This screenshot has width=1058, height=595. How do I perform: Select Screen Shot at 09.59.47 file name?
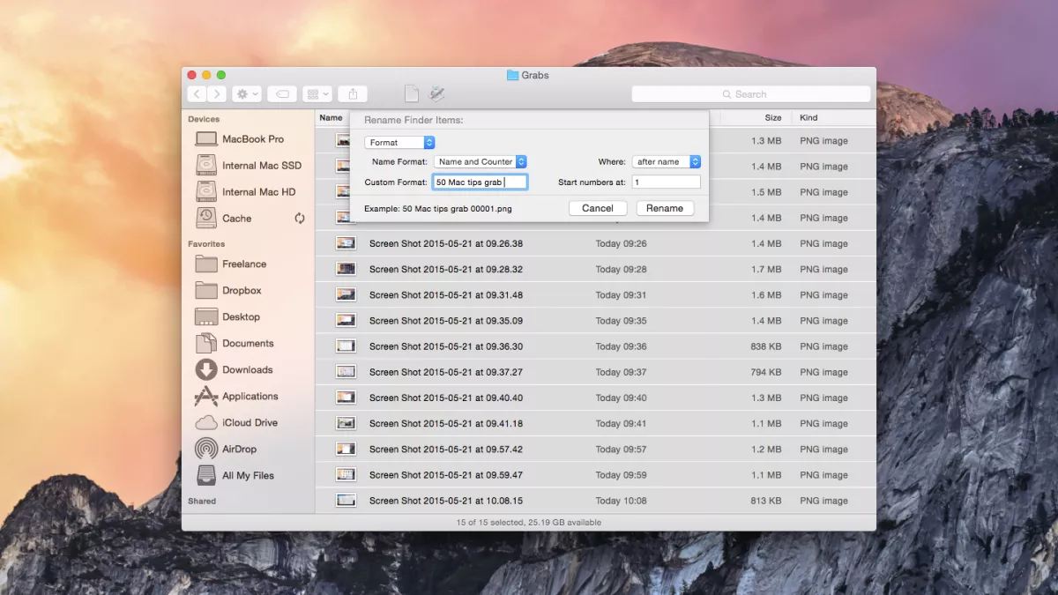point(446,474)
